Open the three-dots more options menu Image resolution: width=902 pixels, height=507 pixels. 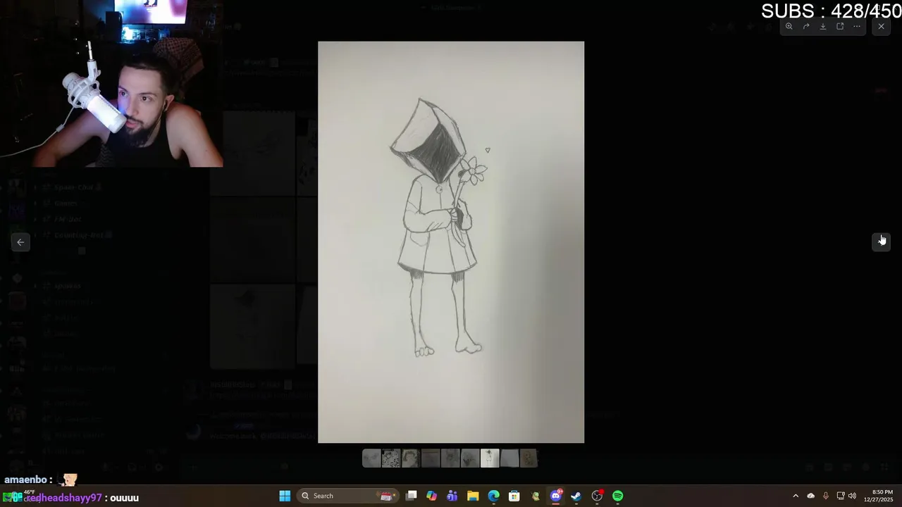point(857,27)
